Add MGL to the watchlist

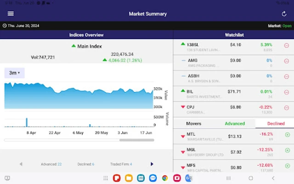coord(287,151)
